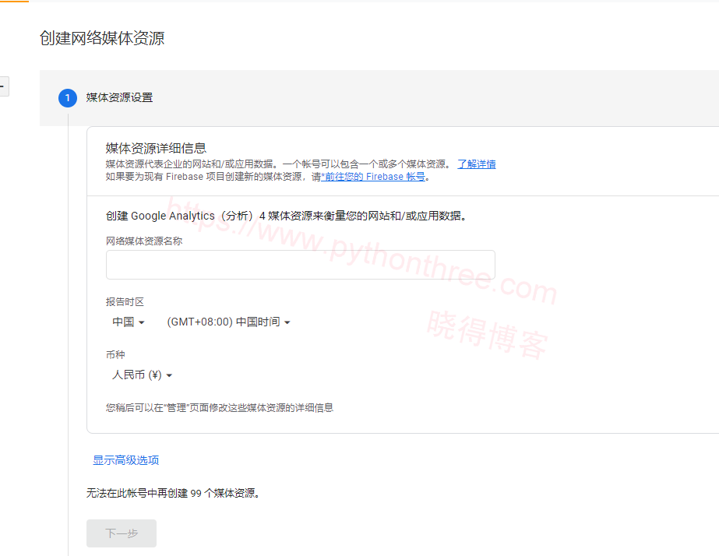Open the (GMT+08:00) 中国时间 timezone dropdown
This screenshot has width=719, height=556.
coord(228,322)
